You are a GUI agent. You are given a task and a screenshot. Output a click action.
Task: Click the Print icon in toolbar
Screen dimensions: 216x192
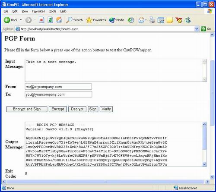click(x=152, y=20)
